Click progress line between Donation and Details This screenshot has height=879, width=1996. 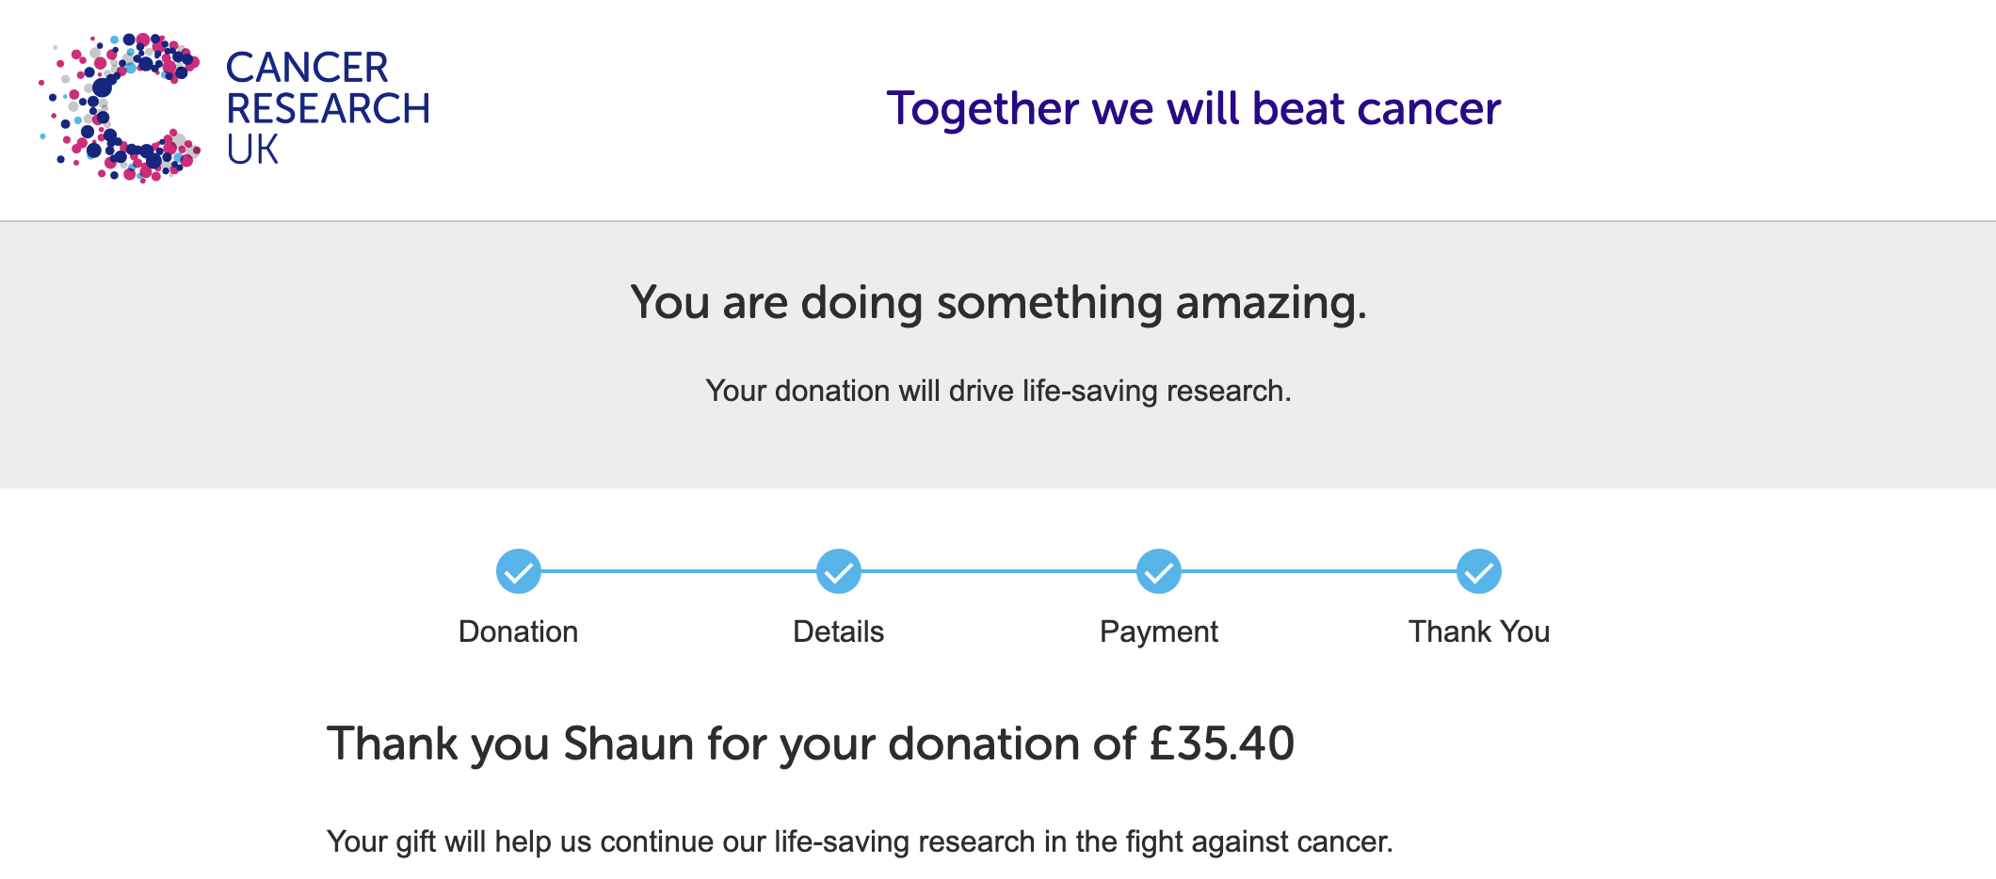coord(679,571)
